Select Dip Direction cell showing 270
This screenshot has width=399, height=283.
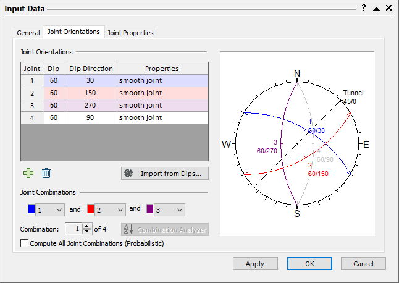click(x=91, y=106)
